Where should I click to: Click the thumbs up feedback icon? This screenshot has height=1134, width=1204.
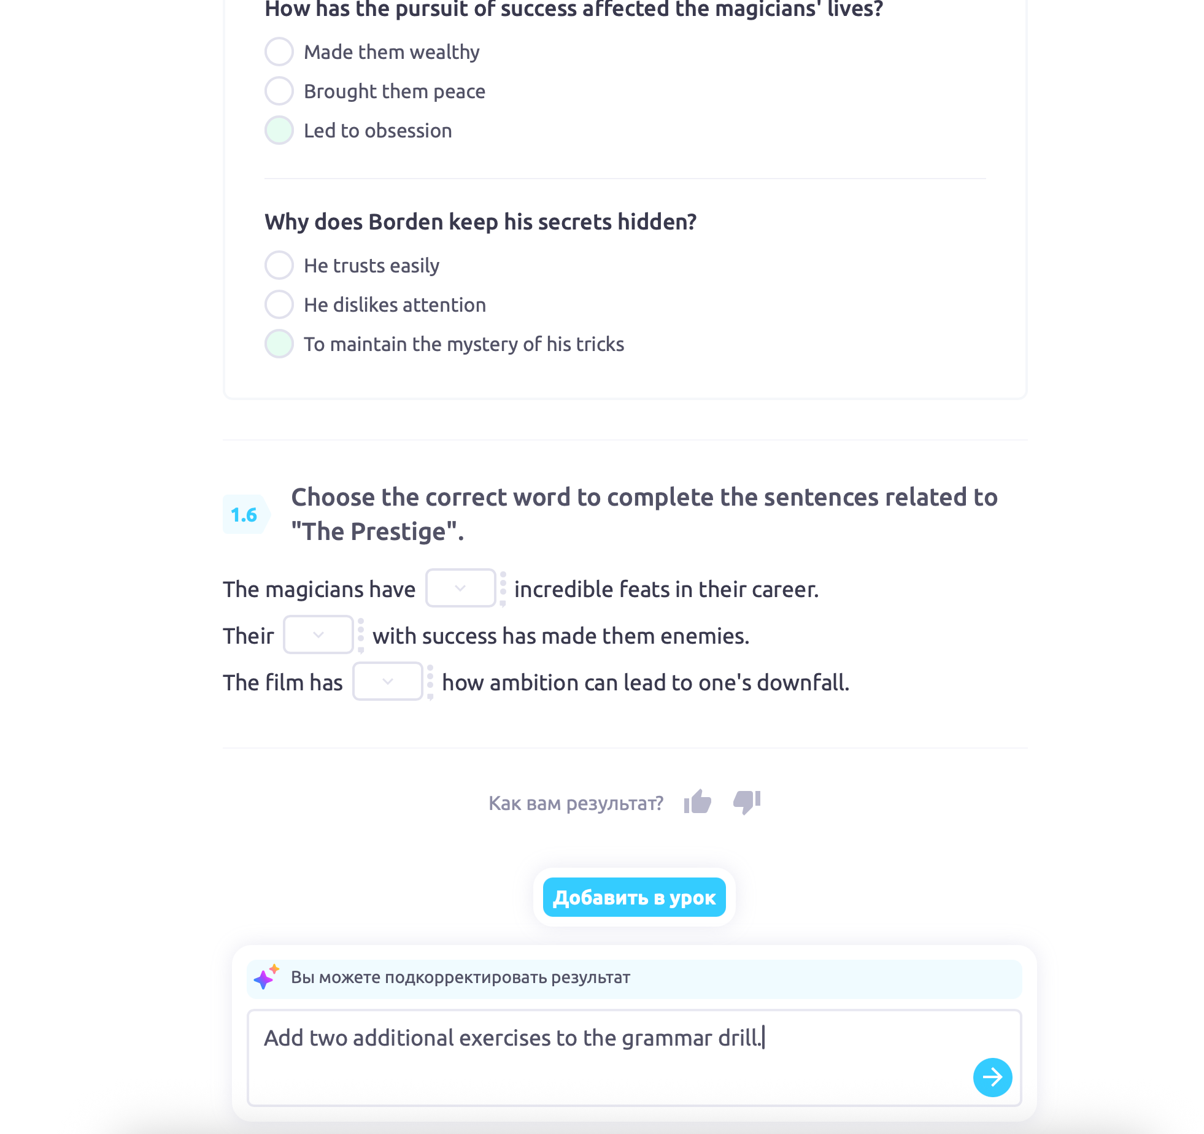point(698,802)
